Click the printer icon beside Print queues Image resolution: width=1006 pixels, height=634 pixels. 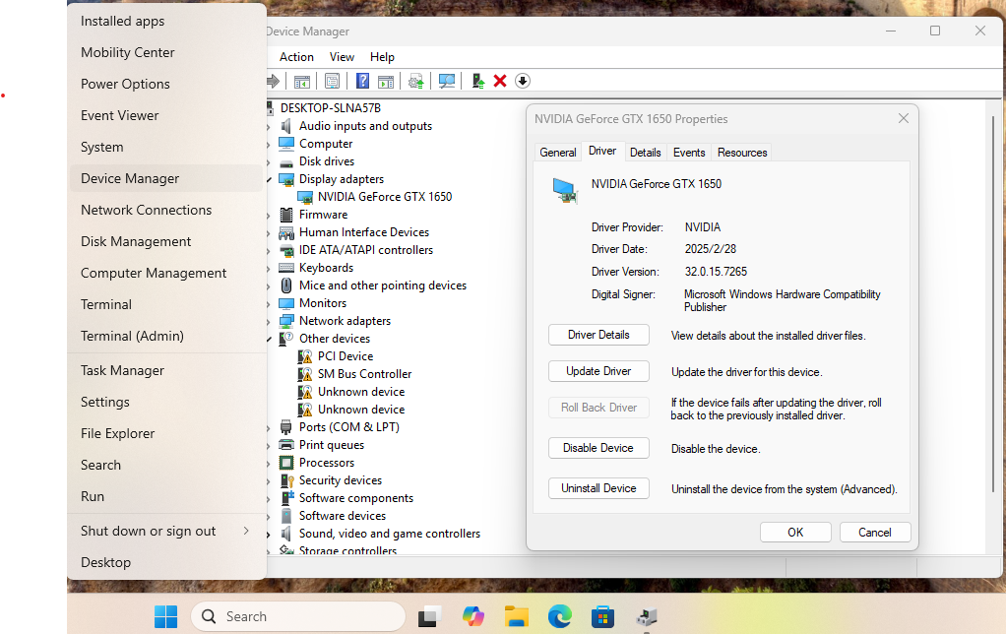pos(286,445)
